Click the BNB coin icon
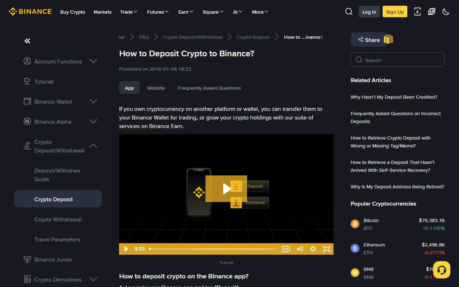459x287 pixels. click(355, 273)
